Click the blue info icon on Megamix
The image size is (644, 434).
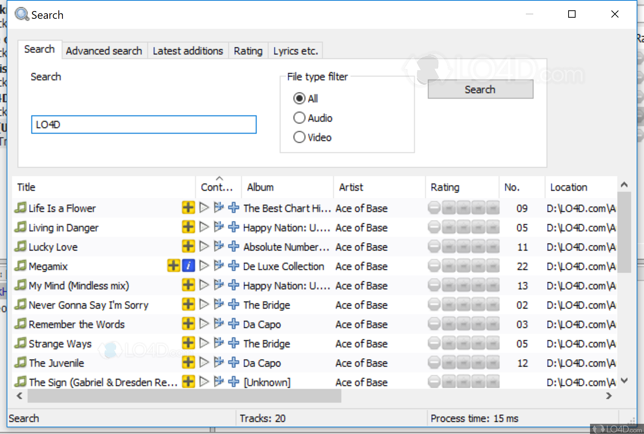188,266
